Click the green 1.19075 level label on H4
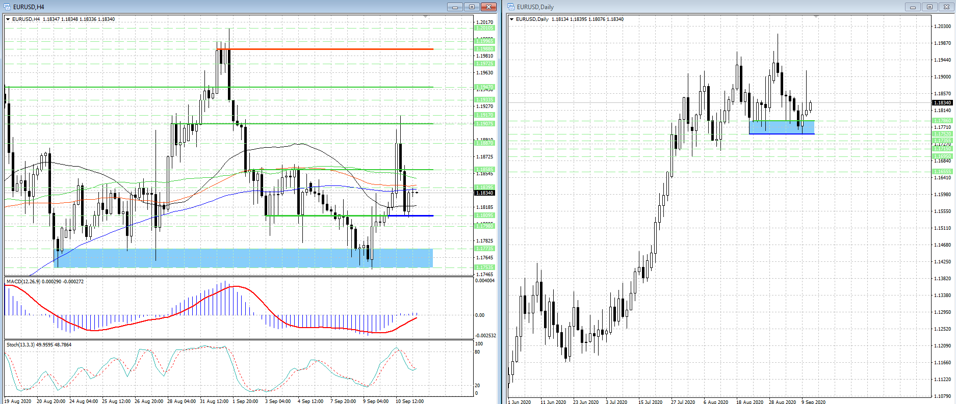The image size is (956, 404). tap(484, 124)
